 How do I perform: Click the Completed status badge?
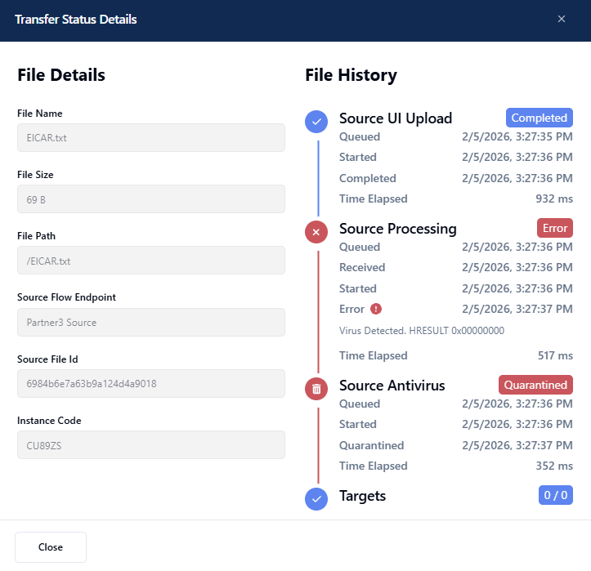[x=539, y=118]
